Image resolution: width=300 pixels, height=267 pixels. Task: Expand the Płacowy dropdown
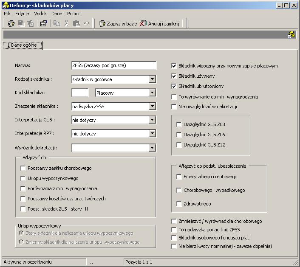coord(152,93)
